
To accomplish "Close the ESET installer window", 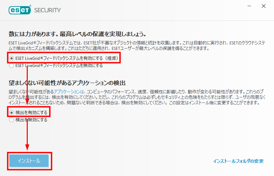I will [x=264, y=6].
